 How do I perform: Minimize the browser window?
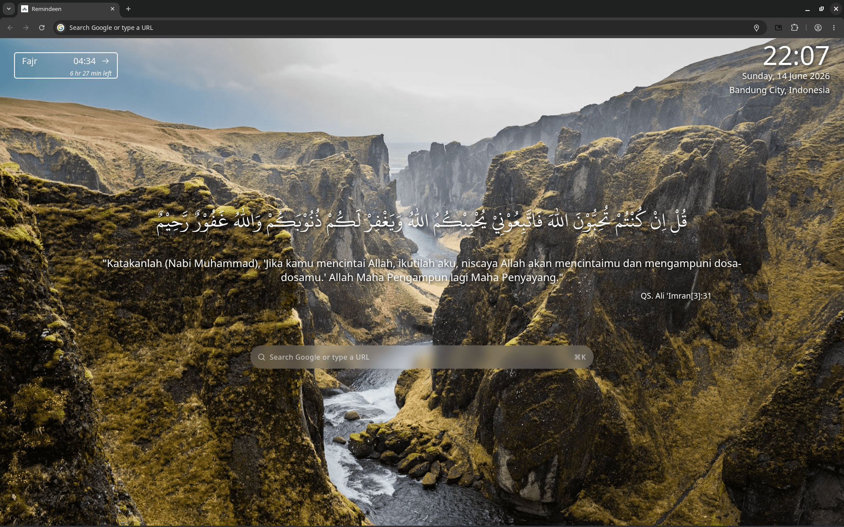(x=808, y=9)
